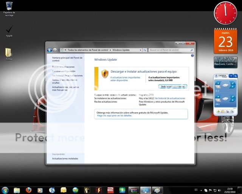The image size is (242, 194).
Task: Click 'Todos los elementos de Panel de control' breadcrumb
Action: tap(88, 50)
